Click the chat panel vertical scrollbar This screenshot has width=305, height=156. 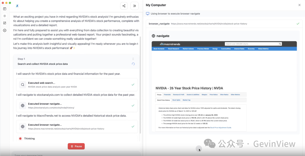[140, 85]
